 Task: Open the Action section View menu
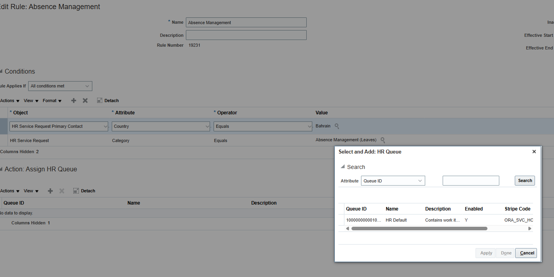click(31, 191)
